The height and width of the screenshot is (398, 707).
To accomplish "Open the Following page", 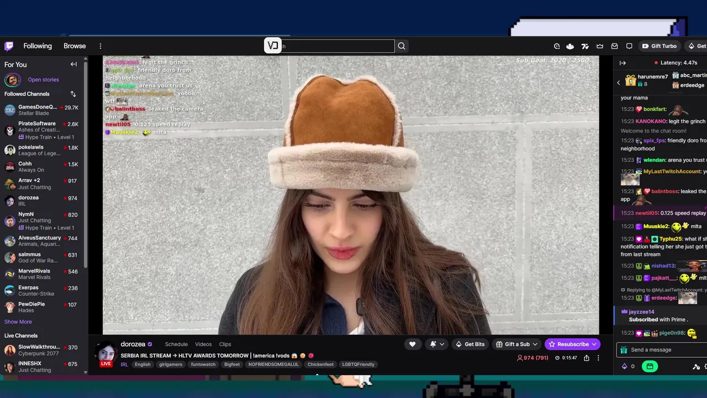I will [38, 46].
